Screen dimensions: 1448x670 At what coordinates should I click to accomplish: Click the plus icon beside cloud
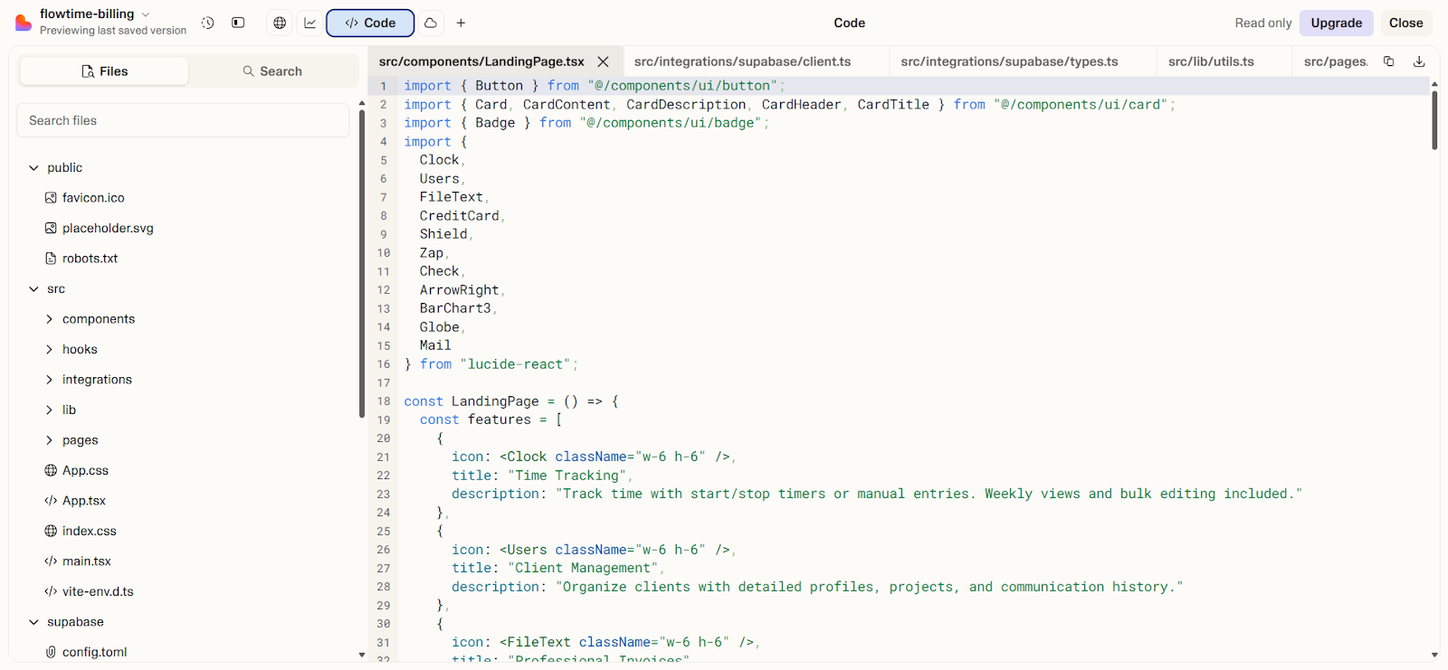pyautogui.click(x=461, y=23)
